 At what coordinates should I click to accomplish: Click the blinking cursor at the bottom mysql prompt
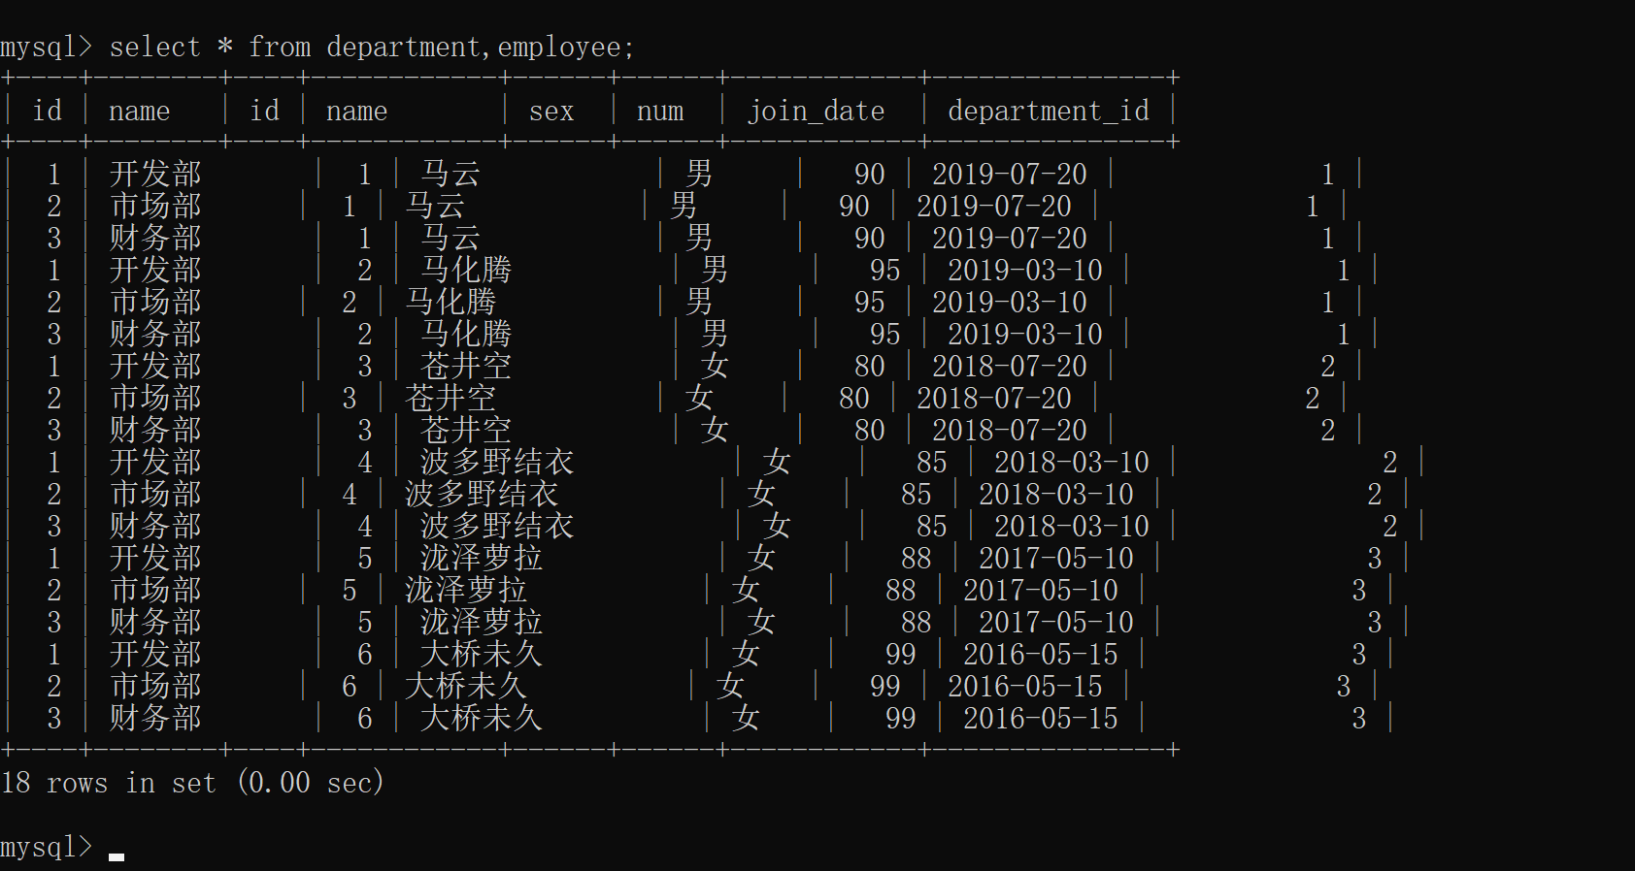[117, 856]
